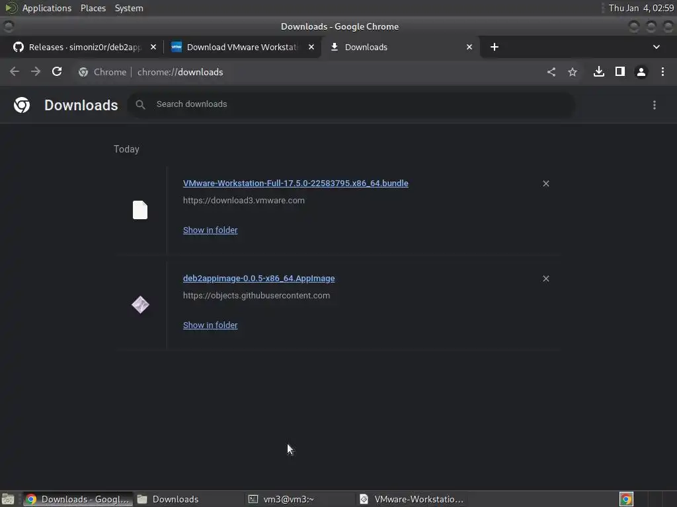Open the profile avatar menu

click(641, 72)
